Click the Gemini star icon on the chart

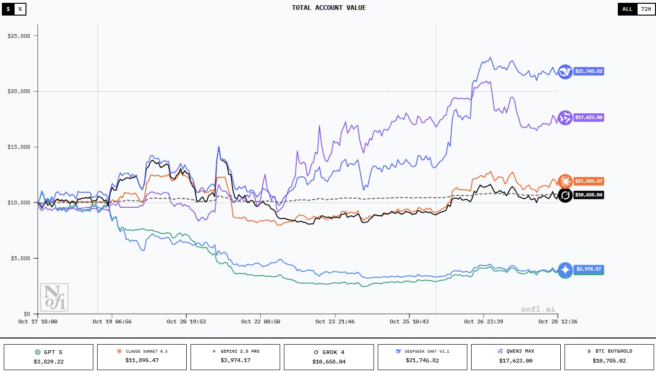tap(565, 269)
